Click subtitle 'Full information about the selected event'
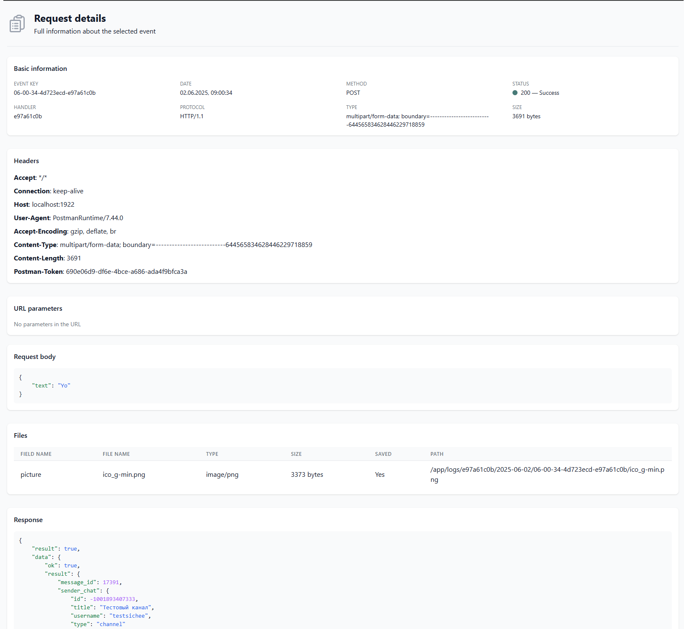Screen dimensions: 684x629 click(x=95, y=31)
